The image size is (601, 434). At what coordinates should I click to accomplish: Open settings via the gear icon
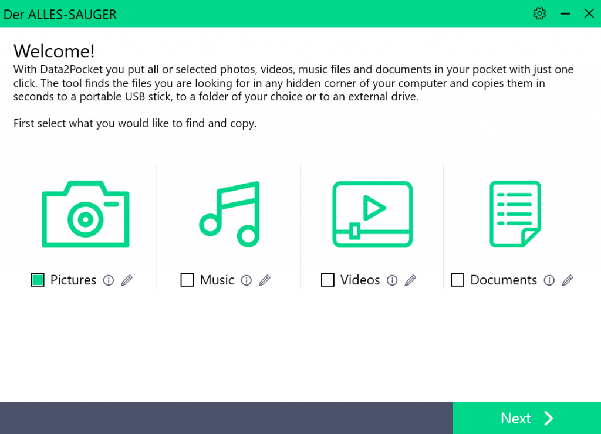coord(539,14)
